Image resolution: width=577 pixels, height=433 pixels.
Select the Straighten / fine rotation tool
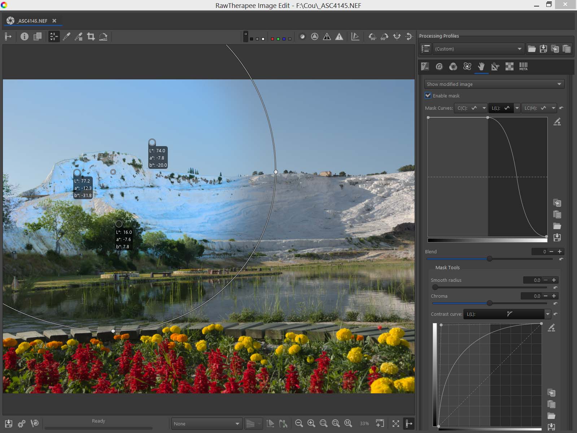103,36
